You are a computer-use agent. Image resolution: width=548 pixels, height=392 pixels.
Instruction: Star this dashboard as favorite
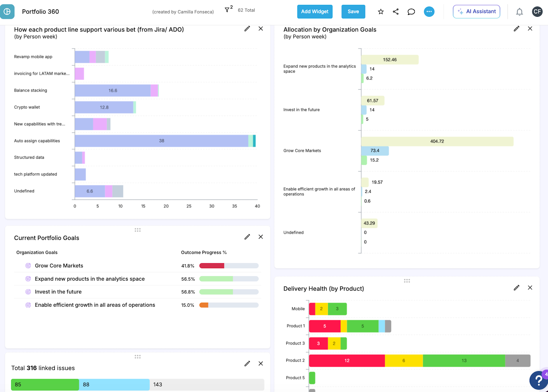[381, 12]
